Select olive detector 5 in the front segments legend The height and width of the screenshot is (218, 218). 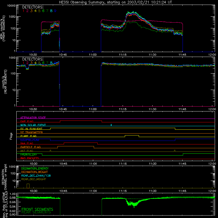coord(39,11)
